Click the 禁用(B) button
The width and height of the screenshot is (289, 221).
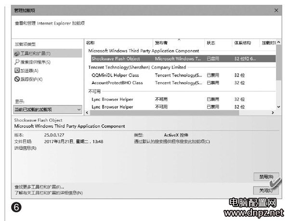pos(266,177)
